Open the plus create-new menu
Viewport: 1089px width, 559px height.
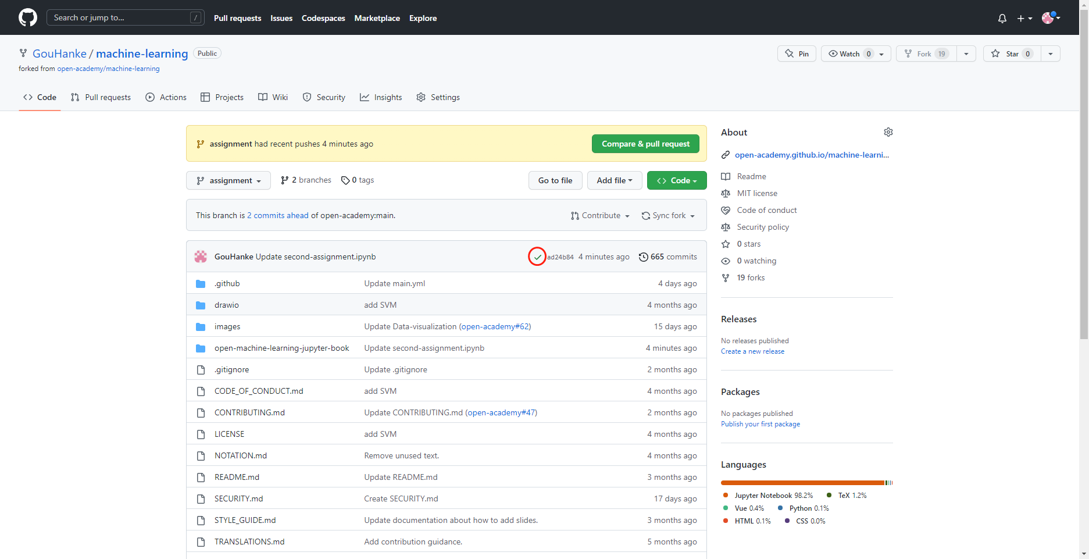tap(1024, 18)
